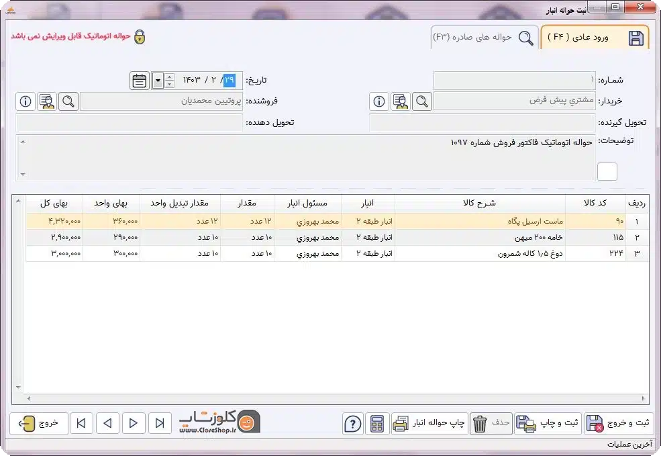Show buyer info icon
Image resolution: width=661 pixels, height=456 pixels.
[x=379, y=101]
